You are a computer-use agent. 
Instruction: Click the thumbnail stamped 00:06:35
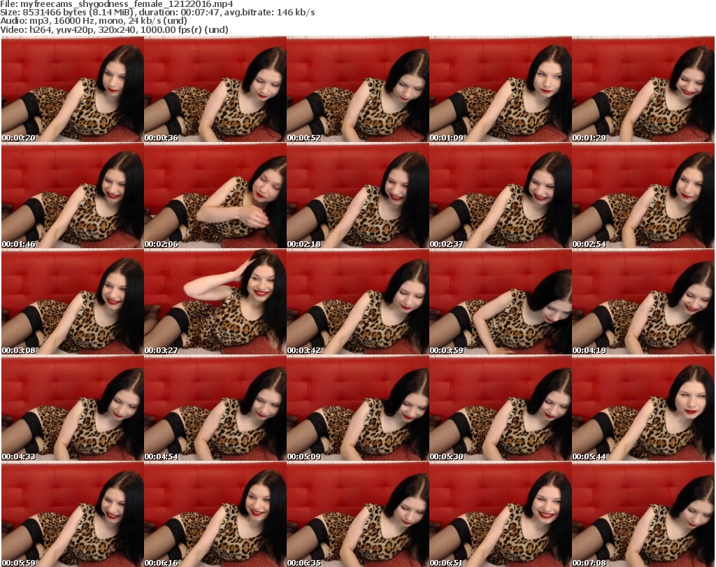click(358, 515)
